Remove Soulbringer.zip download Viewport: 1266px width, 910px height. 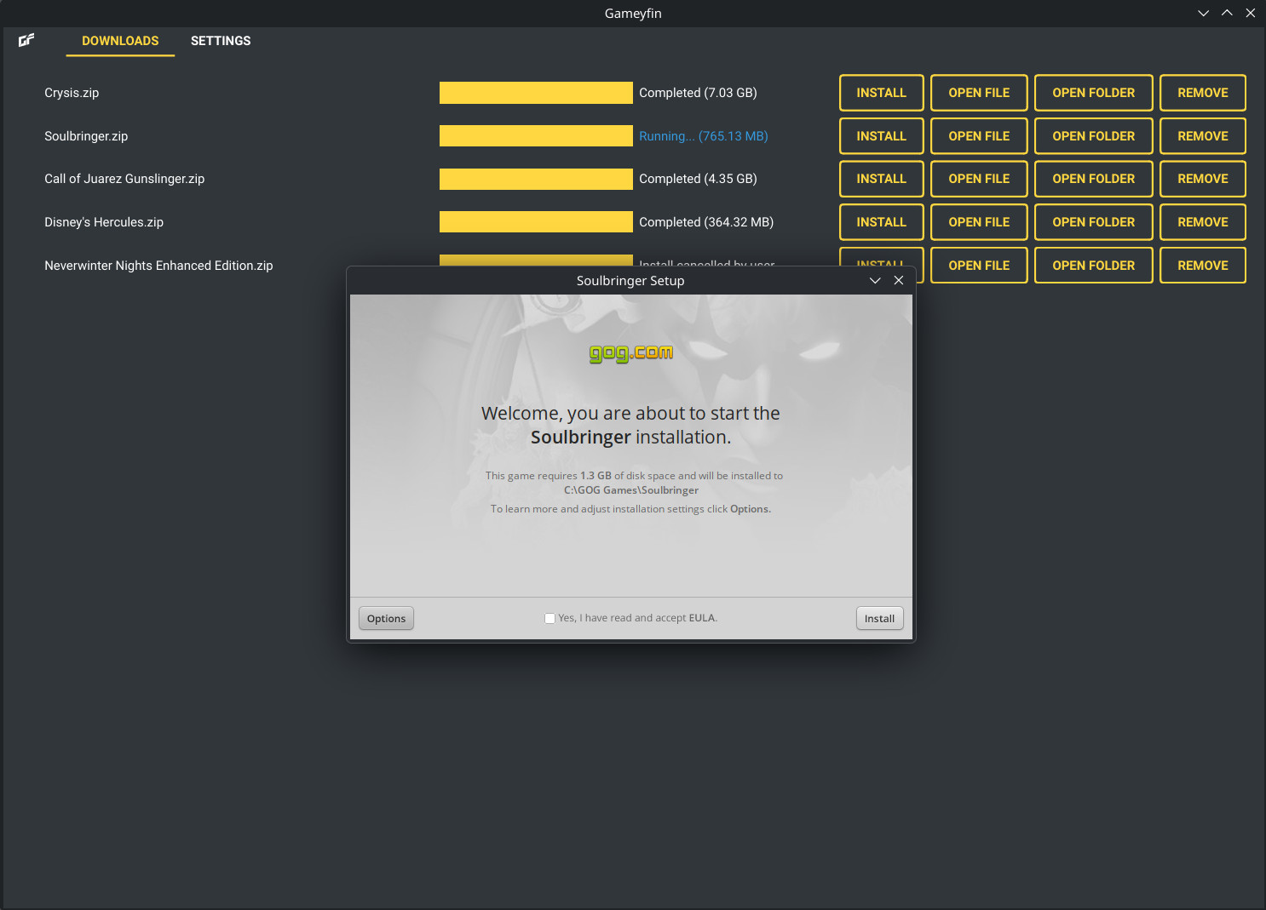tap(1203, 136)
